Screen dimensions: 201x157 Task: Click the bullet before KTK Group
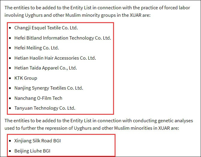tap(10, 78)
